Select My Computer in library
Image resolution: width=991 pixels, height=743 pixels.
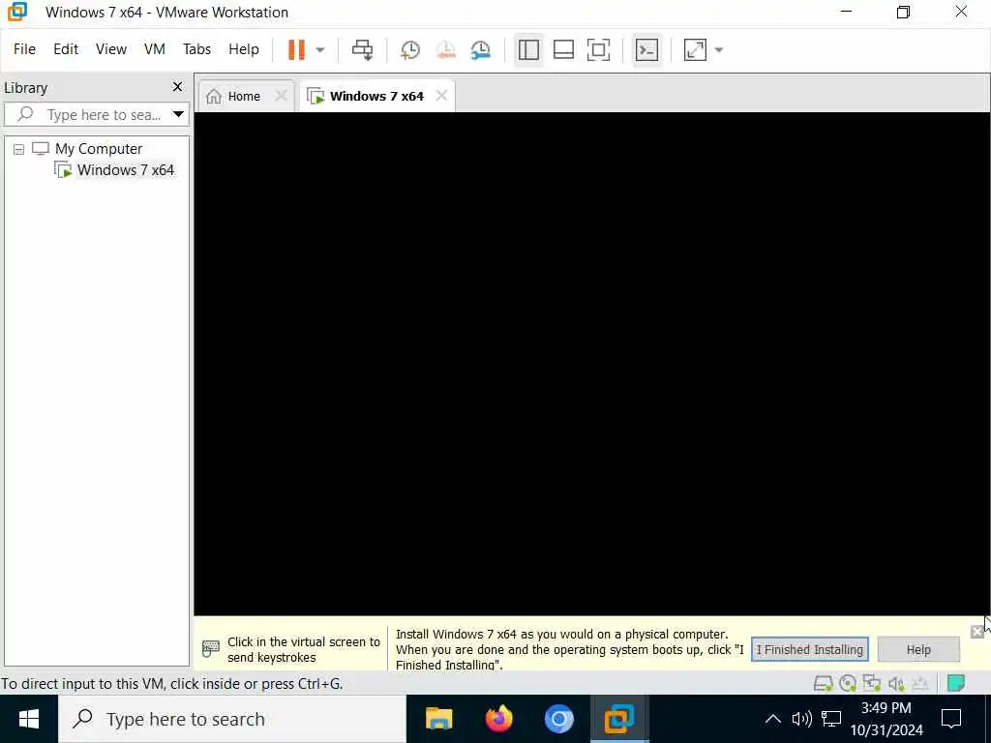coord(99,149)
